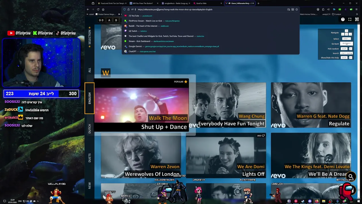Viewport: 362px width, 204px height.
Task: Choose Reddit suggestion in URL dropdown
Action: 211,26
